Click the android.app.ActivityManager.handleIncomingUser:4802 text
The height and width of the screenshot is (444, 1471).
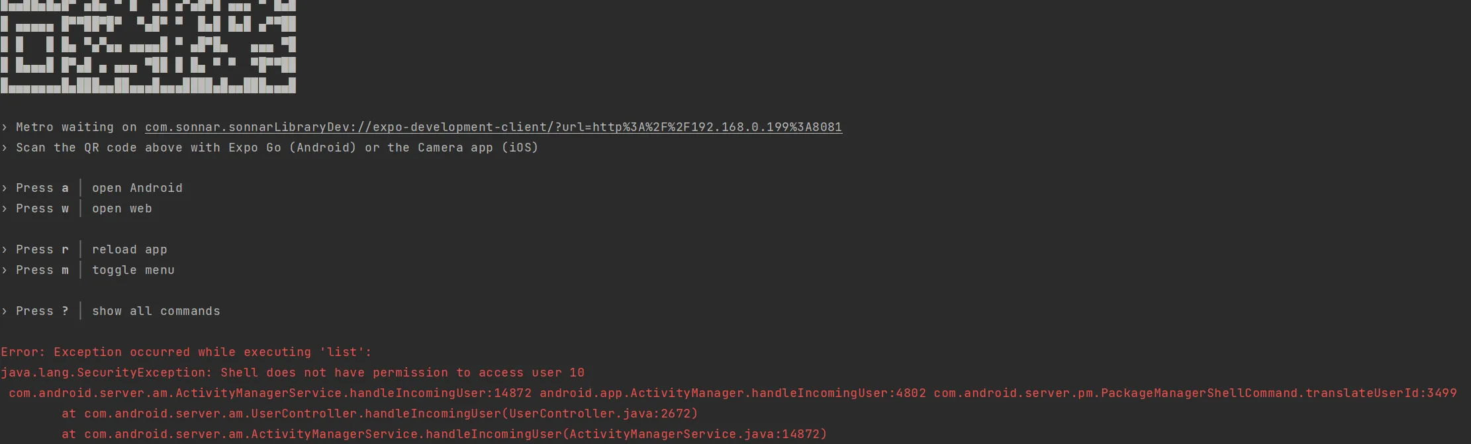pyautogui.click(x=733, y=393)
